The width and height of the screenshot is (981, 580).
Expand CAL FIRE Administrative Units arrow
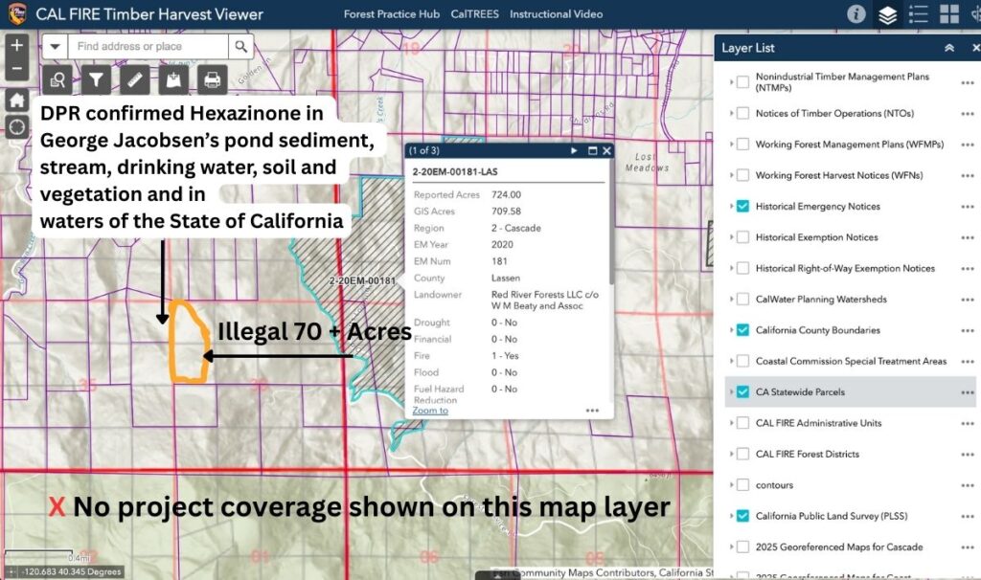point(731,422)
